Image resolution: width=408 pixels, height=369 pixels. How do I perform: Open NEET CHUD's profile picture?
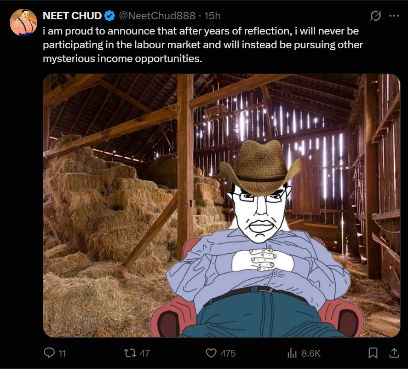(23, 23)
